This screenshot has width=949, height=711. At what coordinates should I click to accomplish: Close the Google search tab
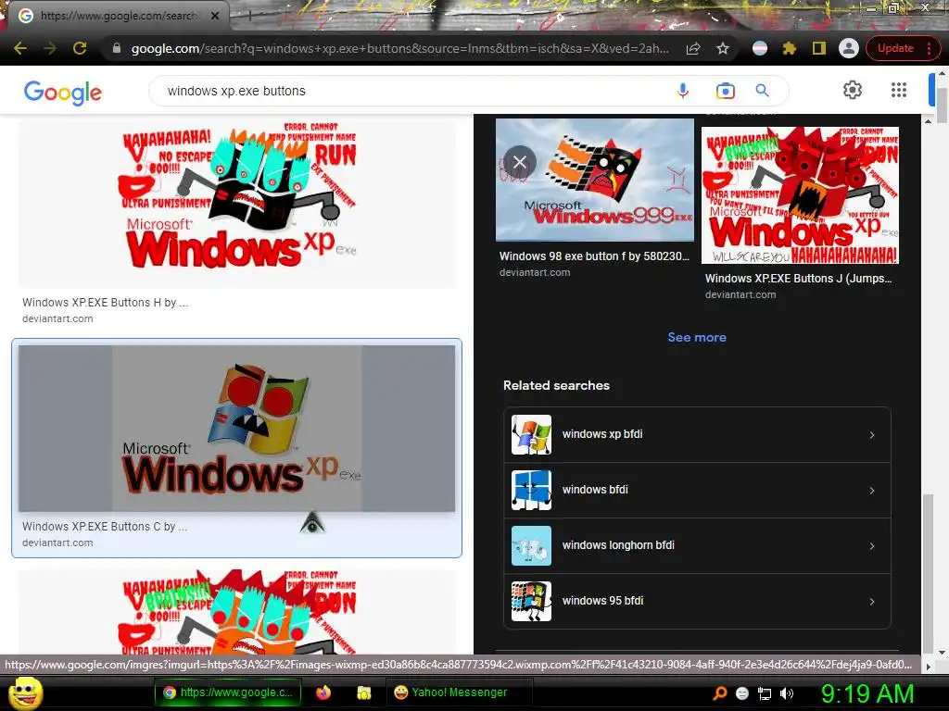[215, 17]
